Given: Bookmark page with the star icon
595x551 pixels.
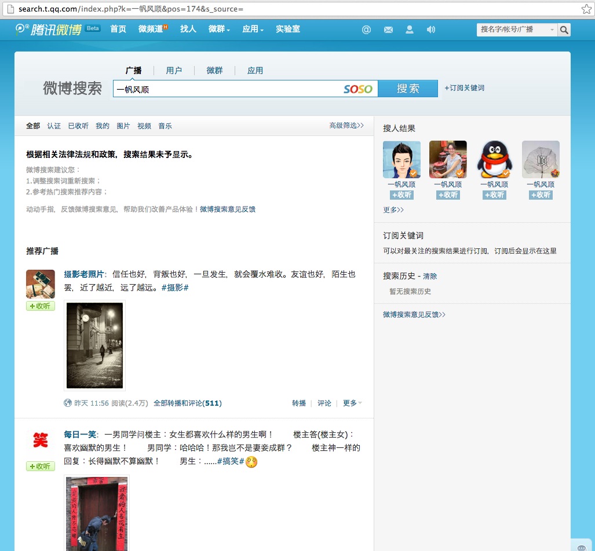Looking at the screenshot, I should [x=586, y=9].
